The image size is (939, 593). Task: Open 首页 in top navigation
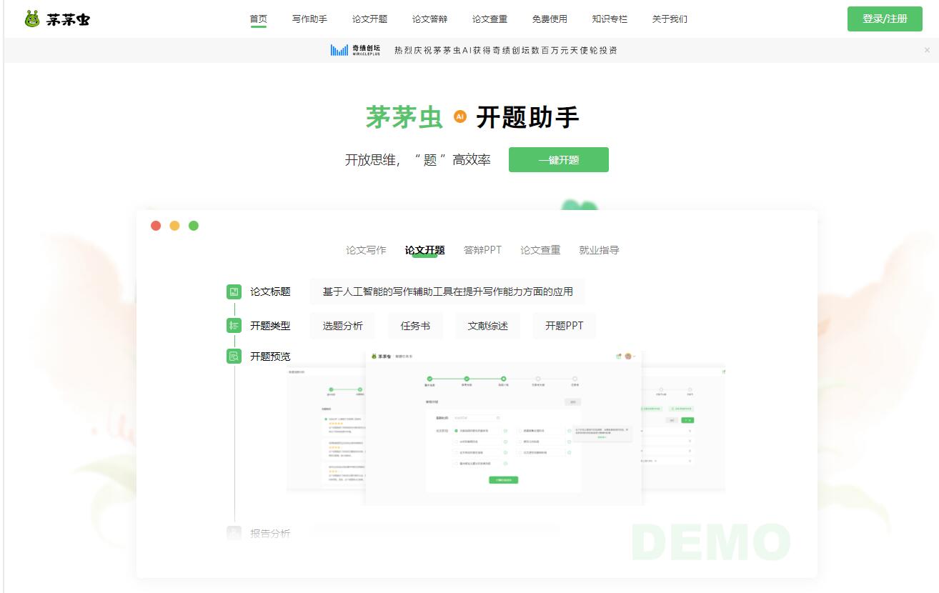[259, 19]
